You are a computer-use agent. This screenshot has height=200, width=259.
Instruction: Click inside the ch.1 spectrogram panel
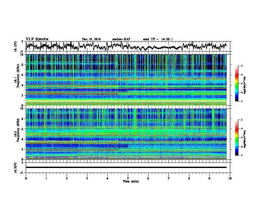pos(126,80)
